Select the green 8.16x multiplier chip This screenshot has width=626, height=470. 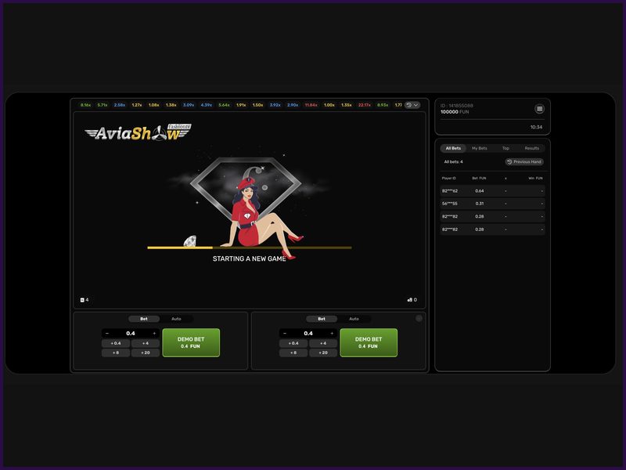click(85, 103)
